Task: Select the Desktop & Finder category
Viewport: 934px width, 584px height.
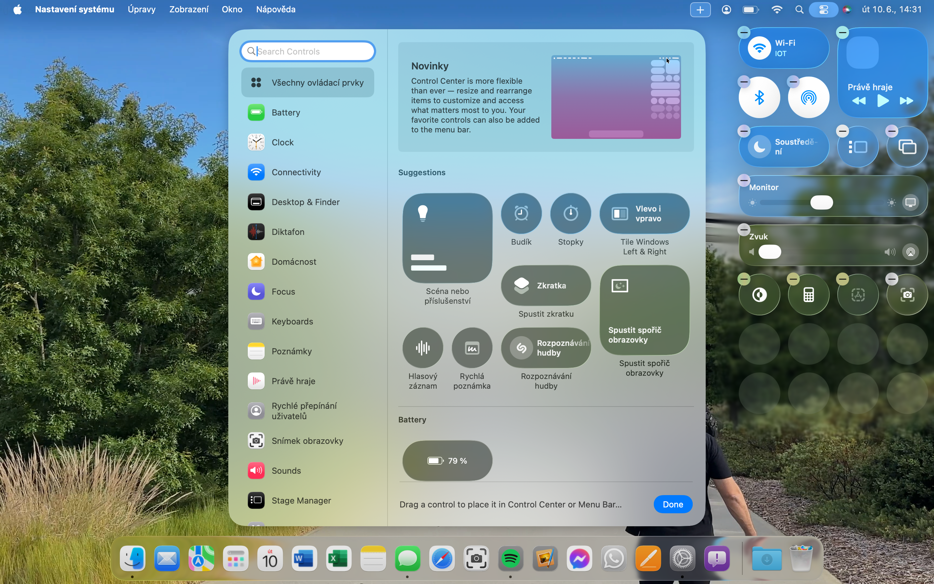Action: pos(305,202)
